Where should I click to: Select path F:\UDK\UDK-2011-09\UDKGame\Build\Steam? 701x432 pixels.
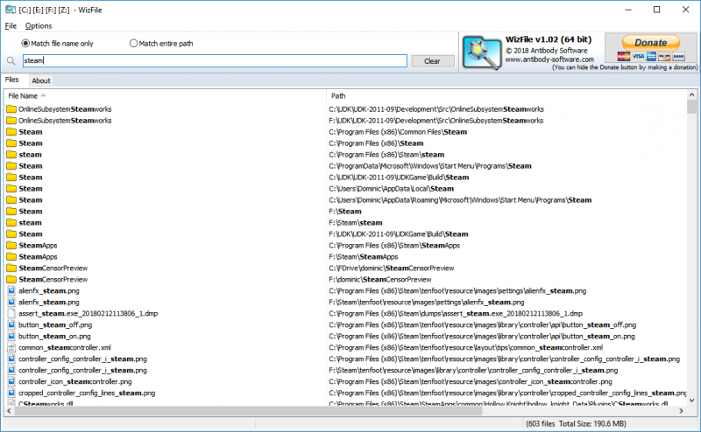(399, 233)
